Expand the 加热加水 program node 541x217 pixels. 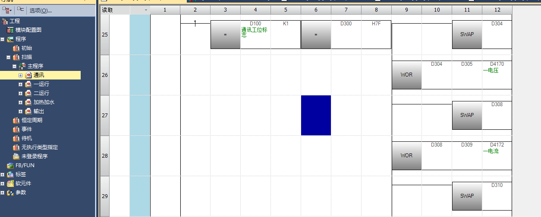(x=20, y=102)
